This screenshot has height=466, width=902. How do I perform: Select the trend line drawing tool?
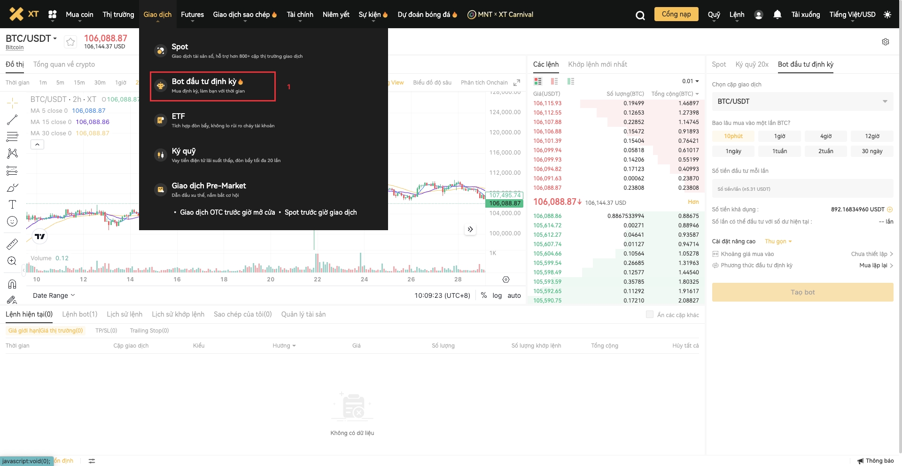tap(12, 120)
